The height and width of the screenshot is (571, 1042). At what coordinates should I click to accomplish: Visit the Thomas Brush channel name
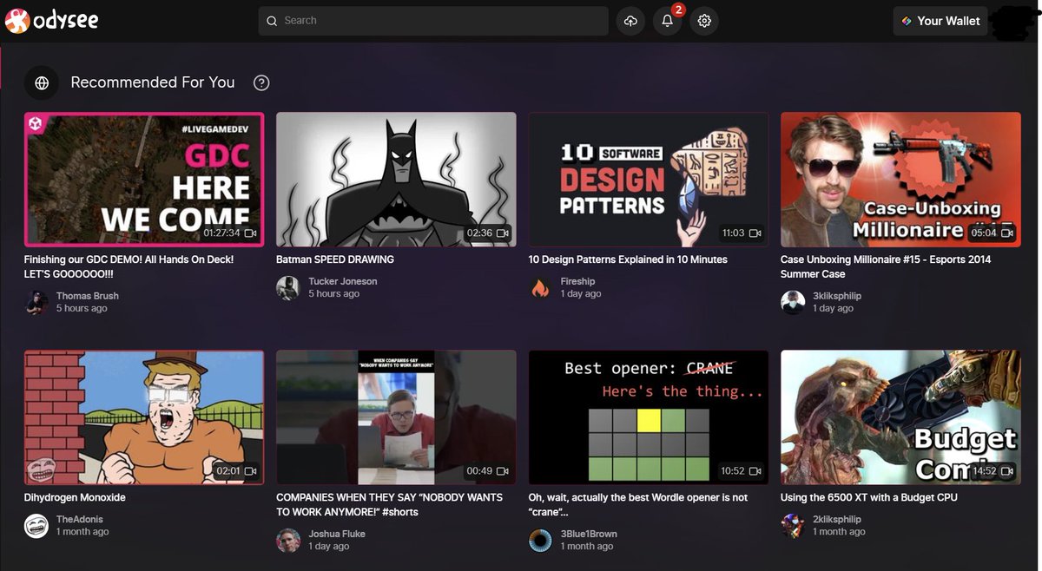coord(88,296)
